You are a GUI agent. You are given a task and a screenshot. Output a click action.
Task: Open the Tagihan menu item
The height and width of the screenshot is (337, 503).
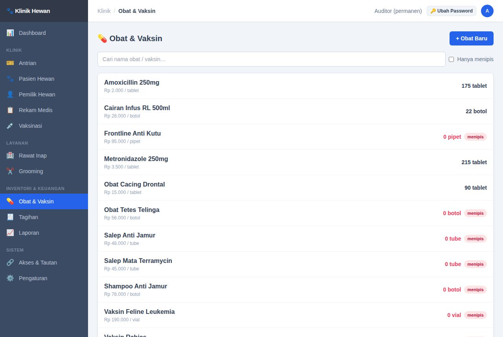pos(44,217)
